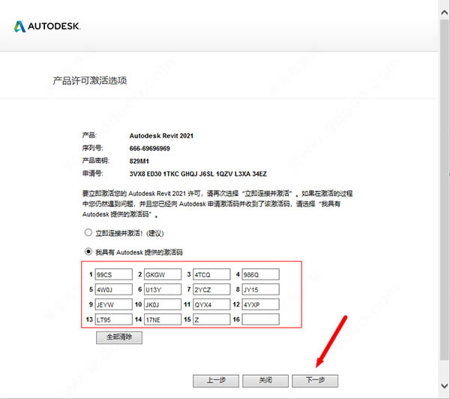Click activation code field 1 containing 99CS
Image resolution: width=450 pixels, height=399 pixels.
tap(114, 274)
